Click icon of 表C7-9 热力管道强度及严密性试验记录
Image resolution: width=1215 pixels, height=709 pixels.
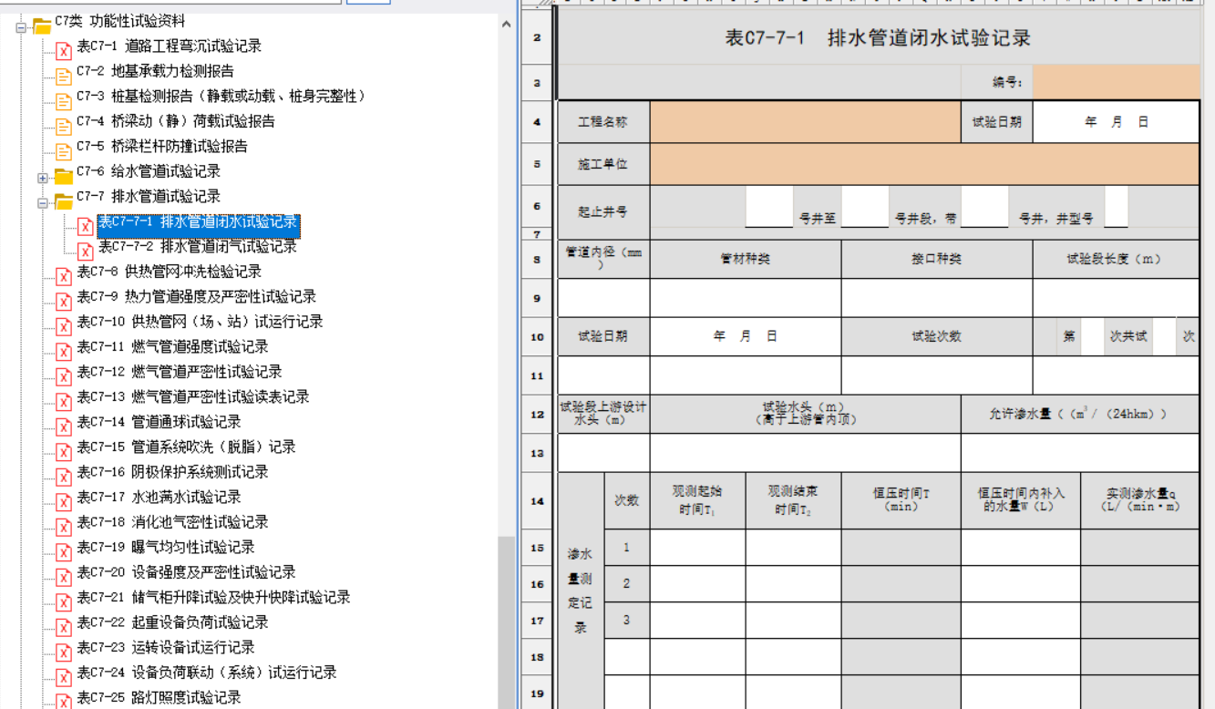(64, 301)
